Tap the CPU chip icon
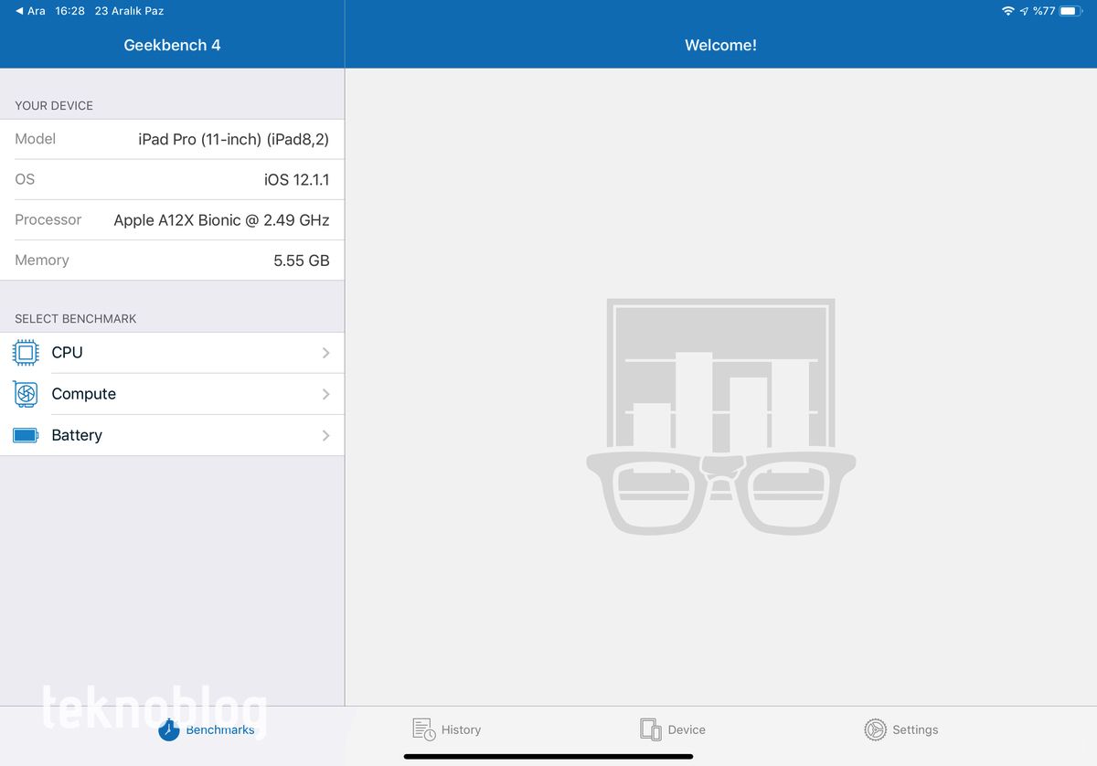Image resolution: width=1097 pixels, height=766 pixels. pos(26,353)
